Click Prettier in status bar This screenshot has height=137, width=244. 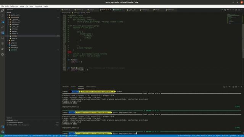coord(233,136)
